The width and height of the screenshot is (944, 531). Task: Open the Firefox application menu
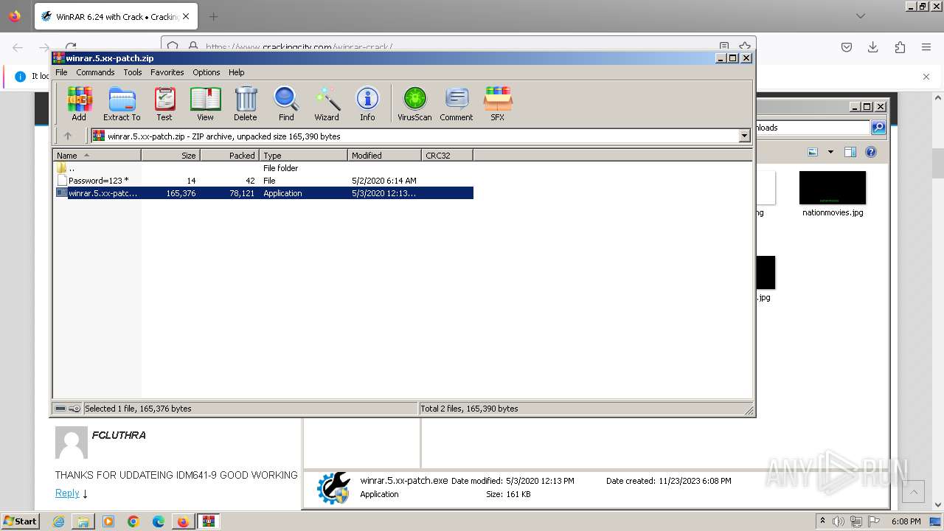926,47
